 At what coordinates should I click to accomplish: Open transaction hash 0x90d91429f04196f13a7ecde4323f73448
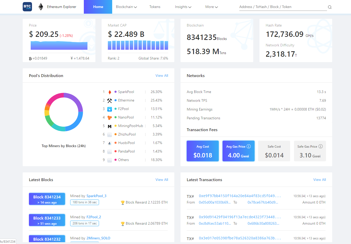(240, 217)
